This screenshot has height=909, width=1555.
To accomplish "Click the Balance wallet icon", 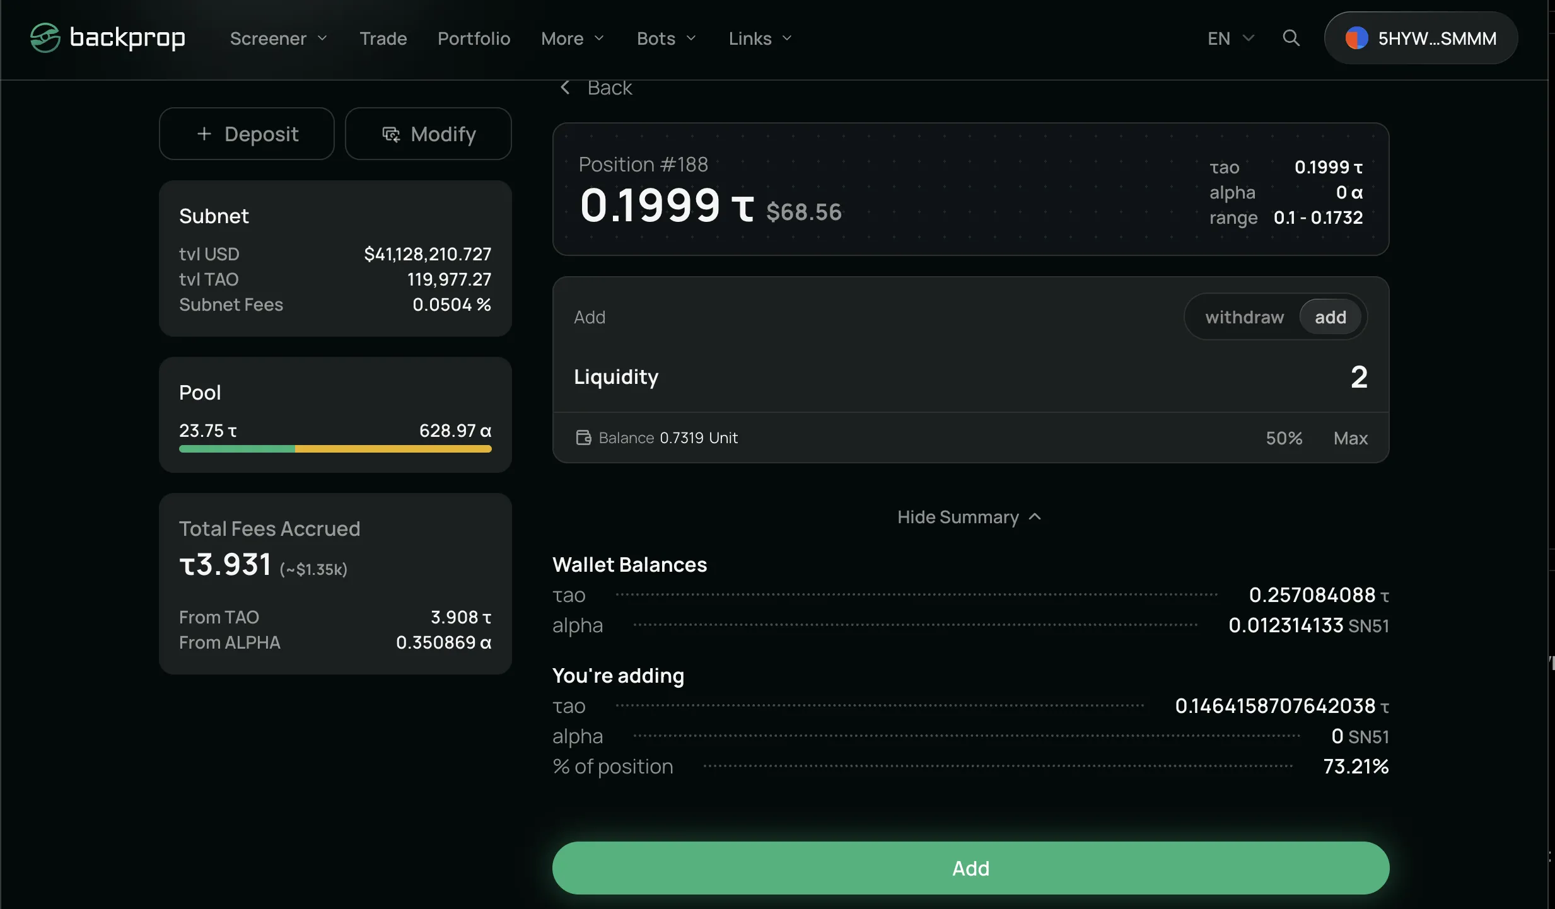I will coord(583,437).
